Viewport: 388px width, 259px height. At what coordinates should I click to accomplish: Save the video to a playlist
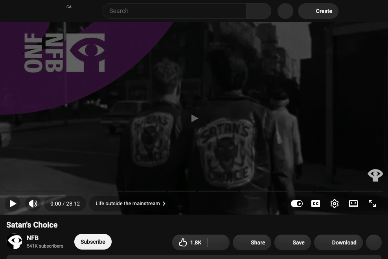click(x=292, y=242)
